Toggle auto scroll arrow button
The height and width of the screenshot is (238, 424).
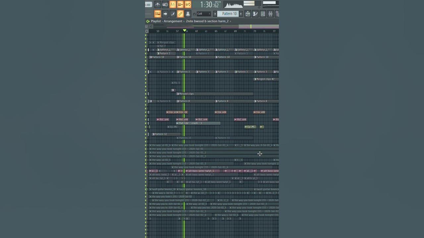pos(165,14)
